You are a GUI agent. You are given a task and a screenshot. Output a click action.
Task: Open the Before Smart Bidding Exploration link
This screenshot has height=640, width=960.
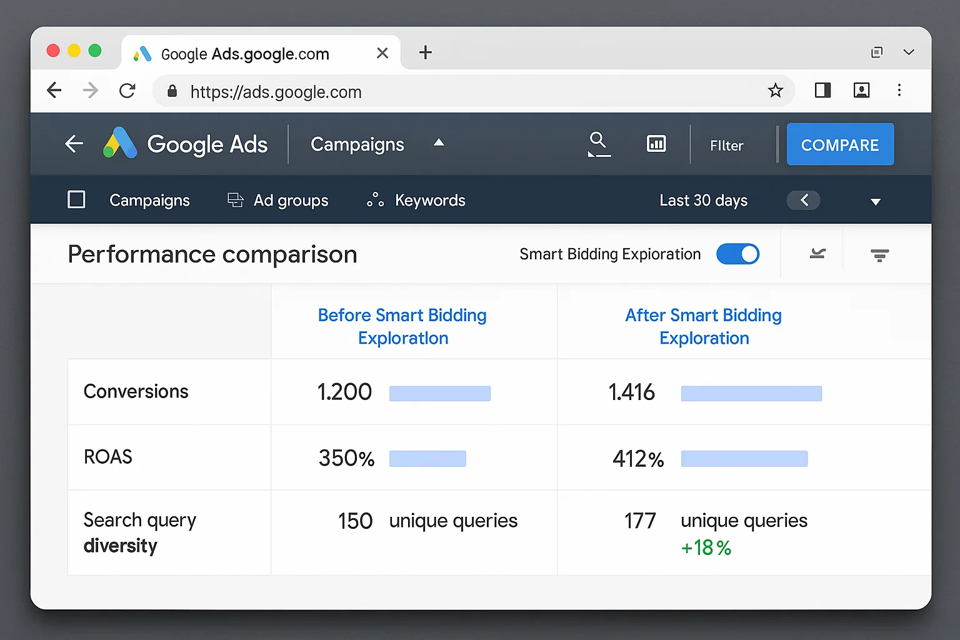pos(402,326)
